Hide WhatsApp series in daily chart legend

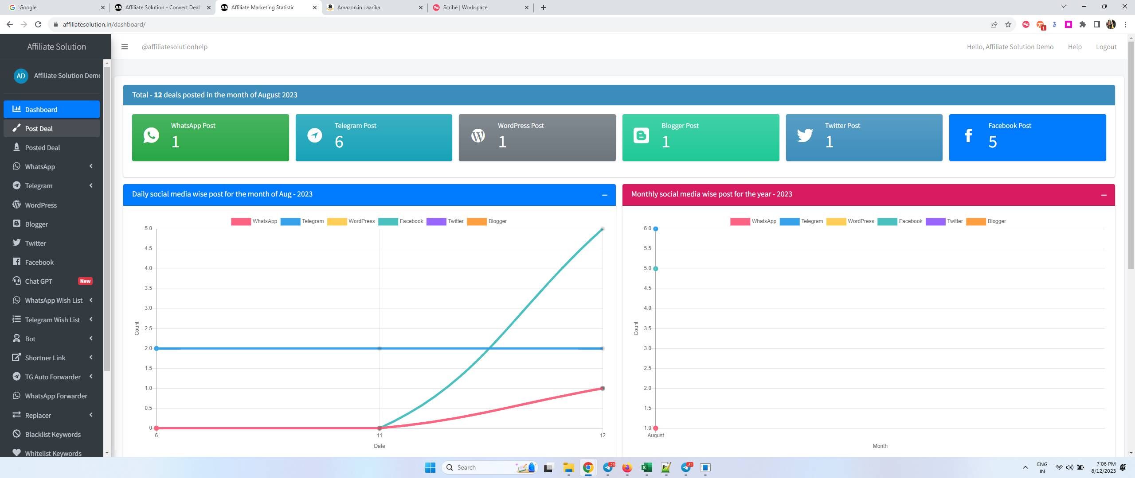point(254,221)
